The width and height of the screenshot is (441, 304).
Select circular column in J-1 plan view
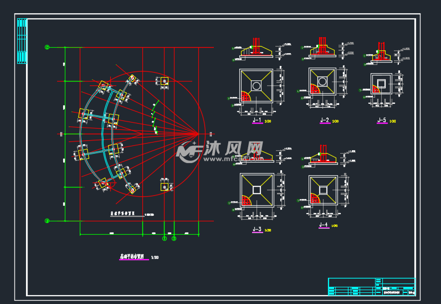click(256, 86)
